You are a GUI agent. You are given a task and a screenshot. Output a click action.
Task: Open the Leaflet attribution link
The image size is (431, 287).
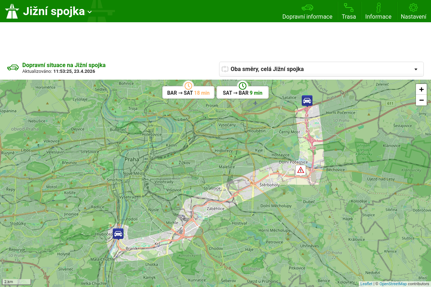coord(366,284)
